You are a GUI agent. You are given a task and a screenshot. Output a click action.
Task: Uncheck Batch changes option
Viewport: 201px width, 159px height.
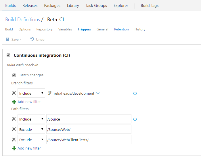point(14,75)
